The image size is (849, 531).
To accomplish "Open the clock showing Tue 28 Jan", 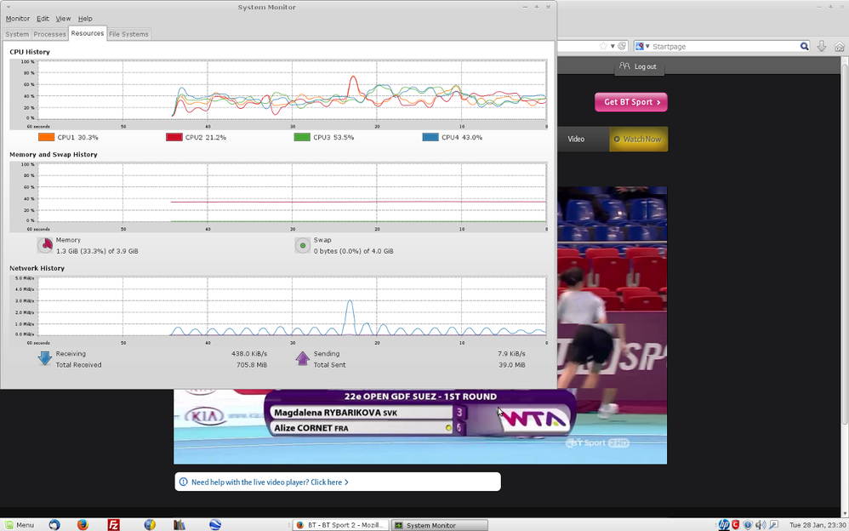I will point(818,525).
